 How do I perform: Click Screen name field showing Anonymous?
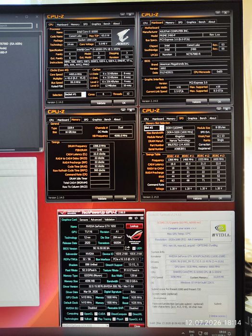pyautogui.click(x=164, y=299)
